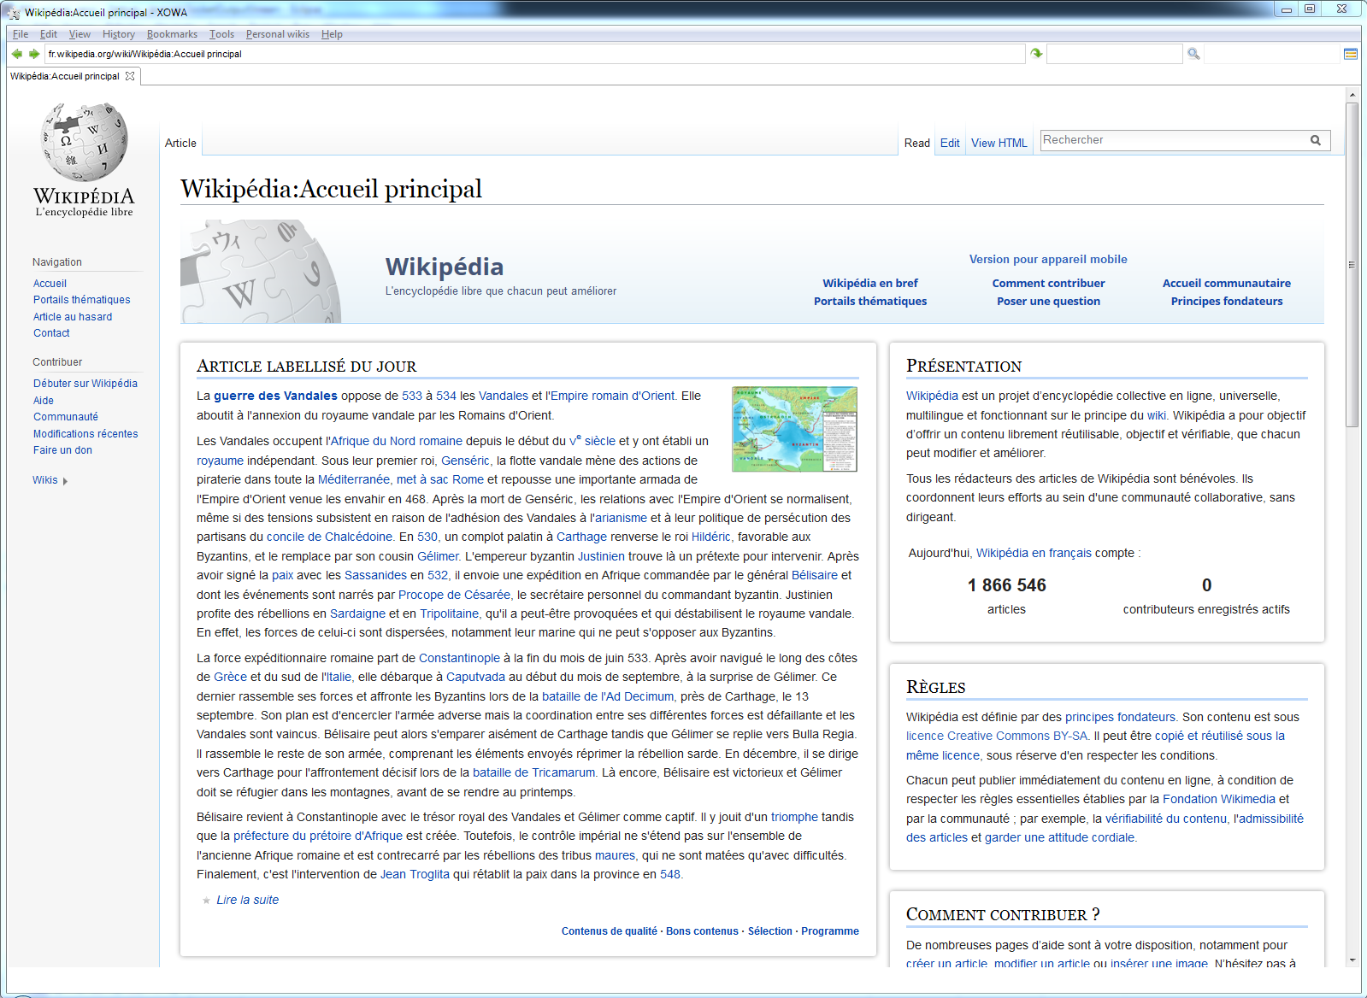Open Comment contribuer banner link
1367x998 pixels.
pos(1048,283)
